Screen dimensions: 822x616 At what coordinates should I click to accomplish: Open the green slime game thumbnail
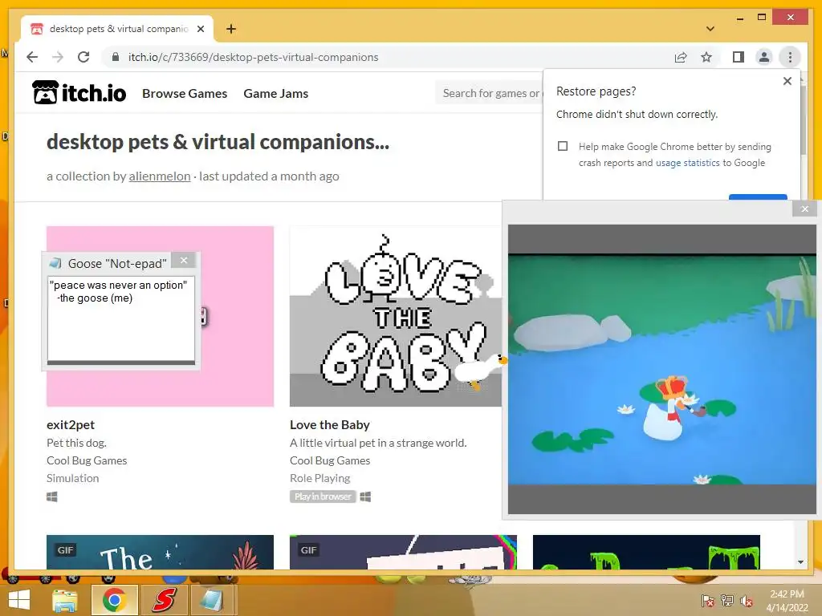[646, 552]
